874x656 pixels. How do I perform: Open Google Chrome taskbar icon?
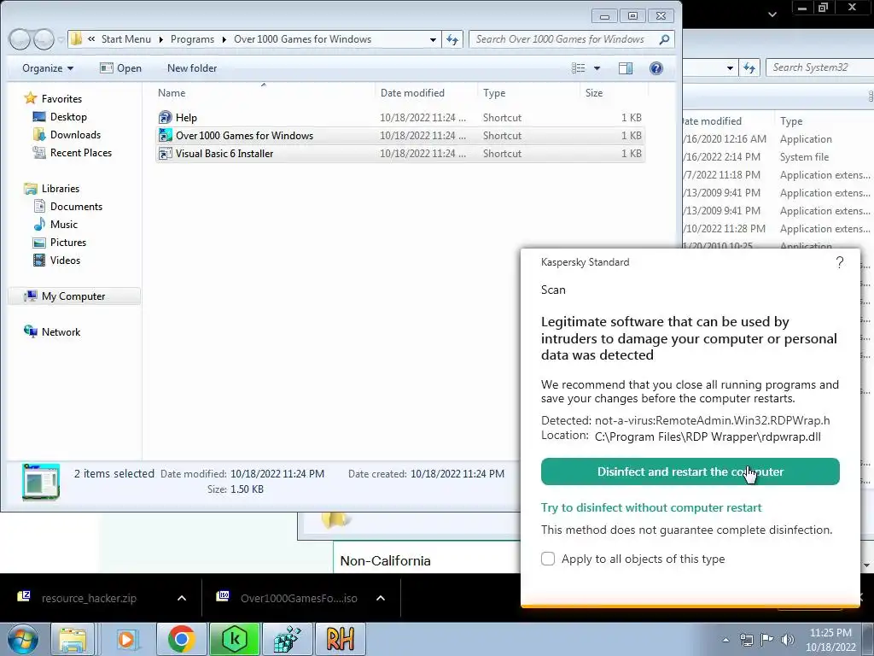pos(181,639)
